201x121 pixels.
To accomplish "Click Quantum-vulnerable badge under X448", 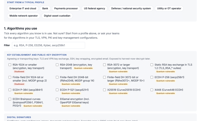I will click(165, 93).
